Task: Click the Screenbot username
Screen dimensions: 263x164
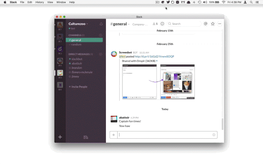Action: coord(125,52)
